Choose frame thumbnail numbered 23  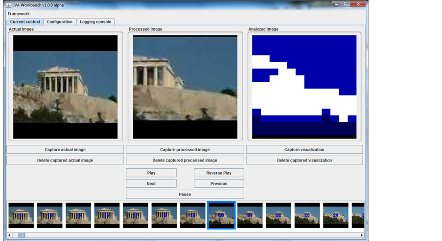(307, 215)
